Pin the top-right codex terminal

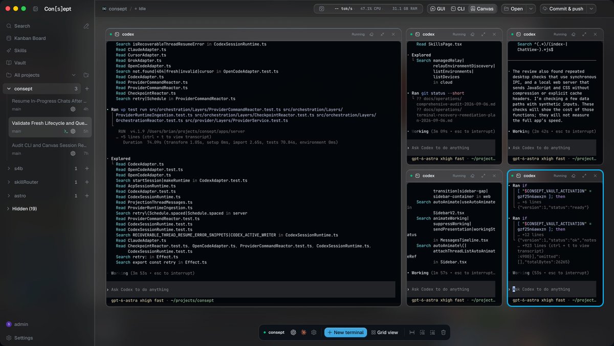click(x=573, y=34)
